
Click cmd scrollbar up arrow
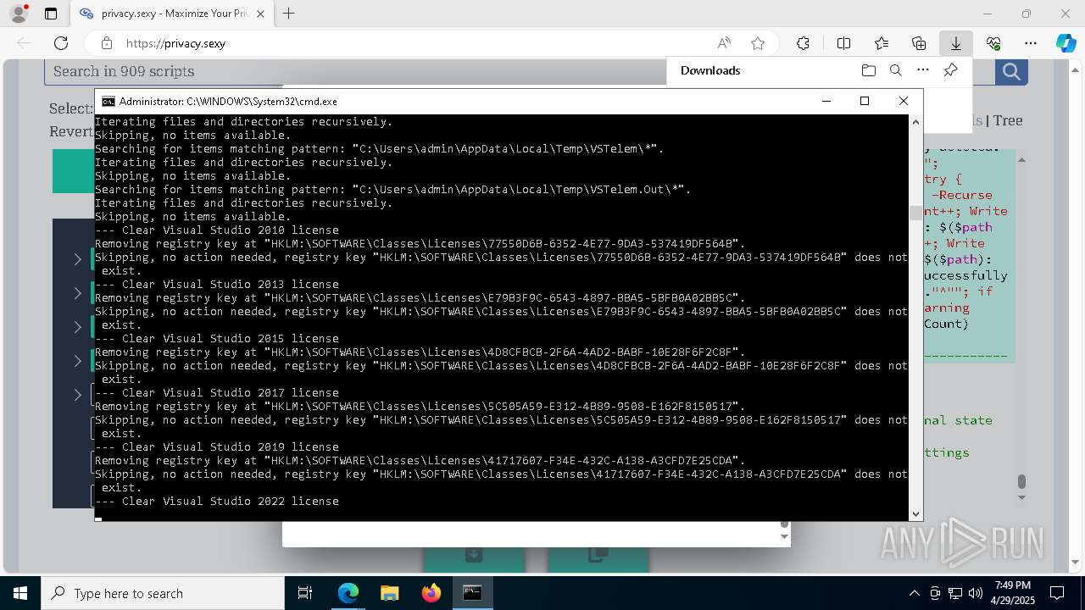[915, 122]
